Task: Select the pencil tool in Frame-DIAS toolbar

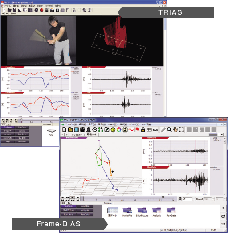Action: pyautogui.click(x=163, y=129)
